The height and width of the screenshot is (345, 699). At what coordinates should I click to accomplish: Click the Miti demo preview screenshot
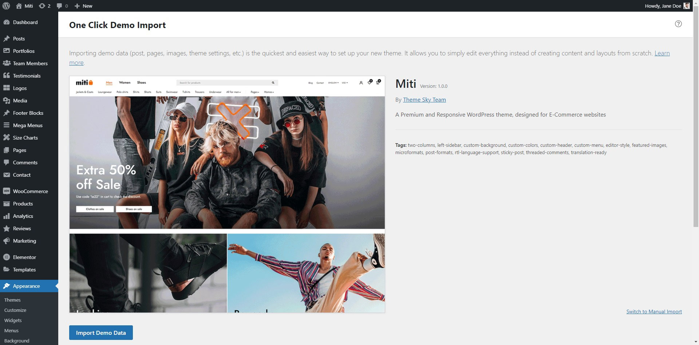tap(227, 194)
